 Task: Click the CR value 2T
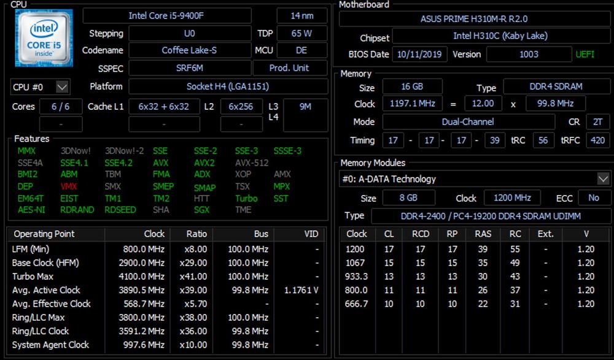point(597,121)
